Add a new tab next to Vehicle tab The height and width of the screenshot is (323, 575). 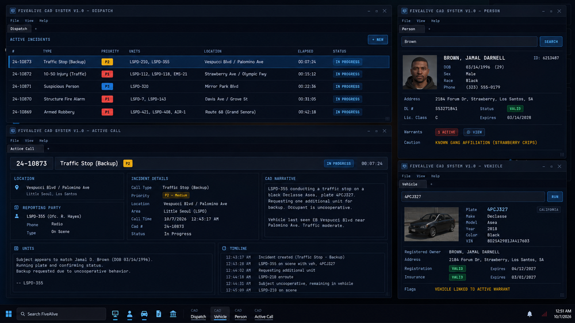[x=431, y=184]
